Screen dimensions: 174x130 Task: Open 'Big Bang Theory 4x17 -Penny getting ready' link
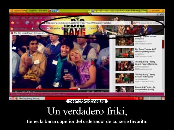[x=145, y=50]
